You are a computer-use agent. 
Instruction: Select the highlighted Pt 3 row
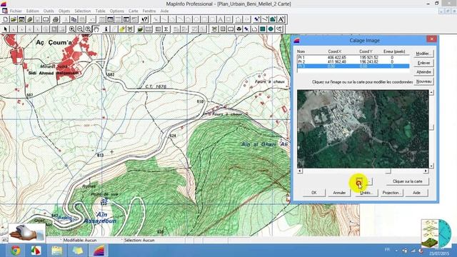point(353,66)
